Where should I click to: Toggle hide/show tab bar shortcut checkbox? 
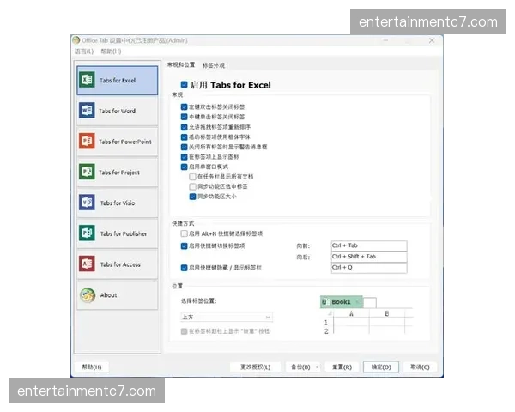[x=185, y=268]
